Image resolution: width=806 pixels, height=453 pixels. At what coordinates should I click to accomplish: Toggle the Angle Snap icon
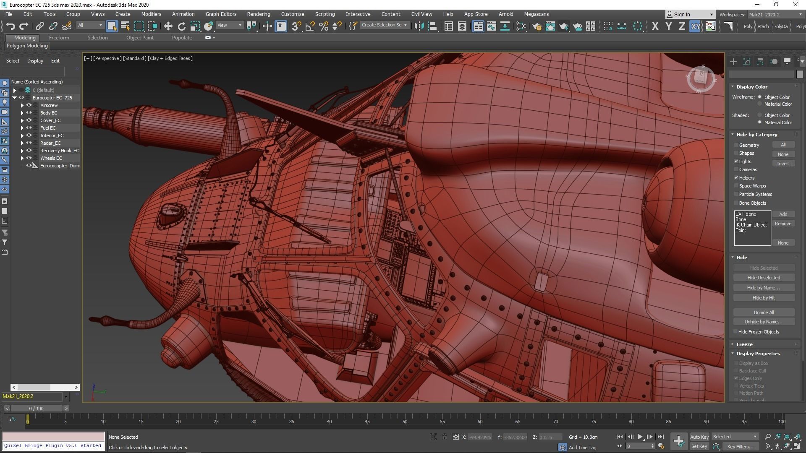310,26
